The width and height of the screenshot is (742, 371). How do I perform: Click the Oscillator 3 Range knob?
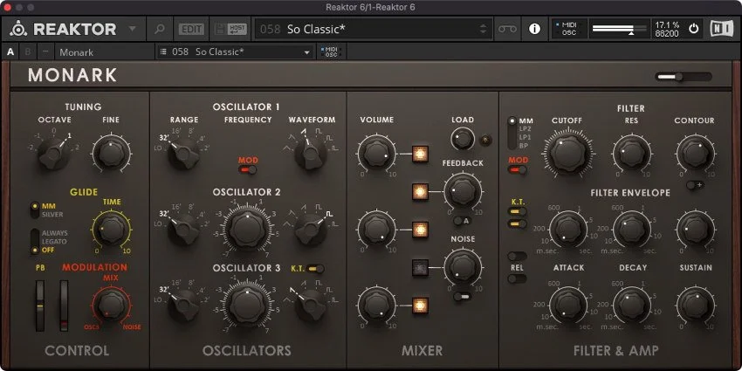(x=183, y=306)
